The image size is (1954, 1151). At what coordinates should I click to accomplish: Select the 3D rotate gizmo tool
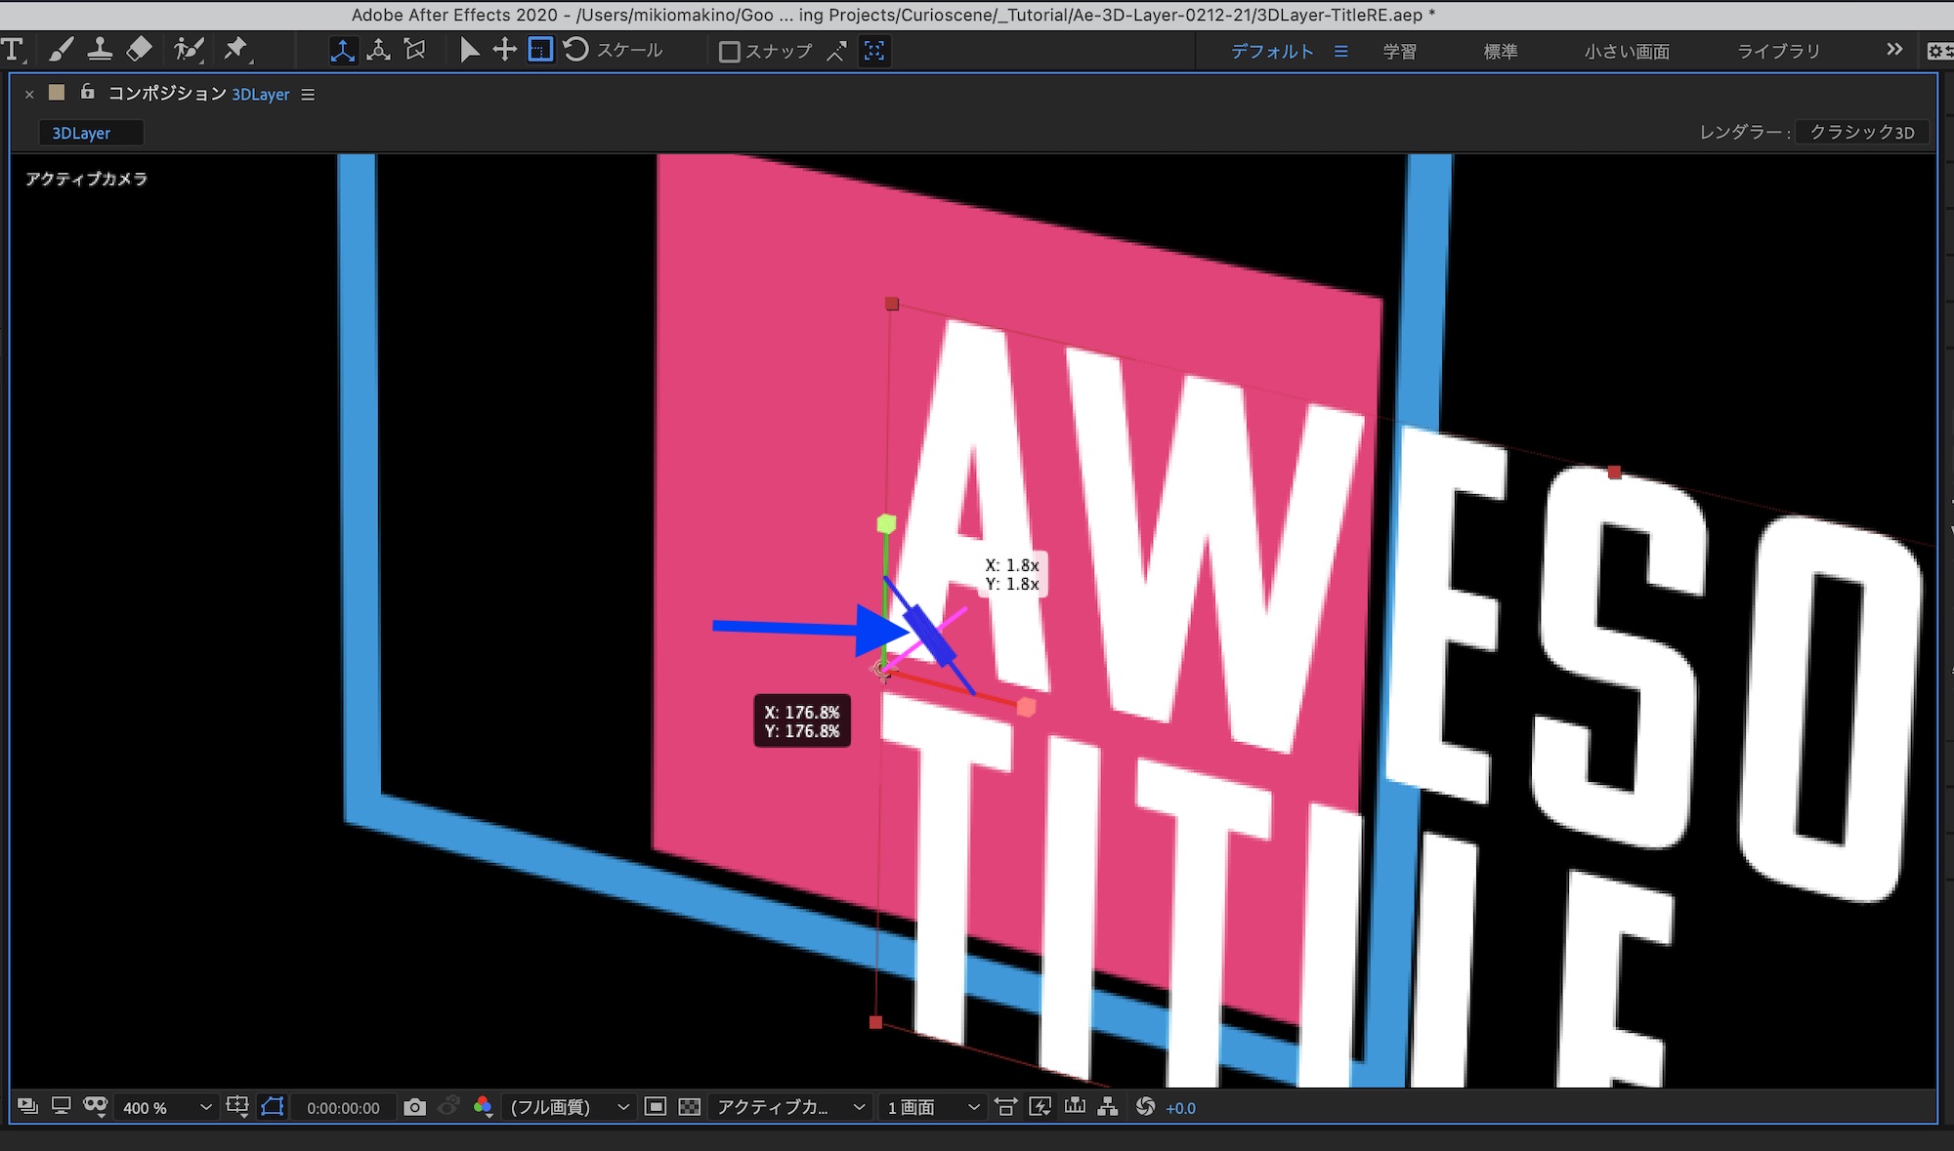pos(575,50)
